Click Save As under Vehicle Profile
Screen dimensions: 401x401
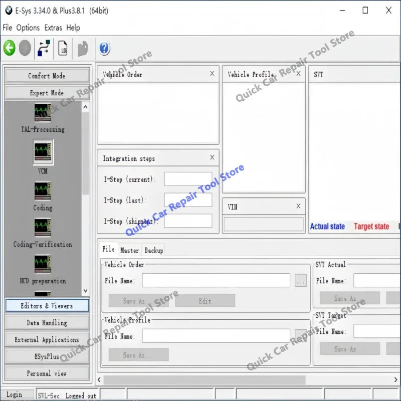tap(138, 355)
